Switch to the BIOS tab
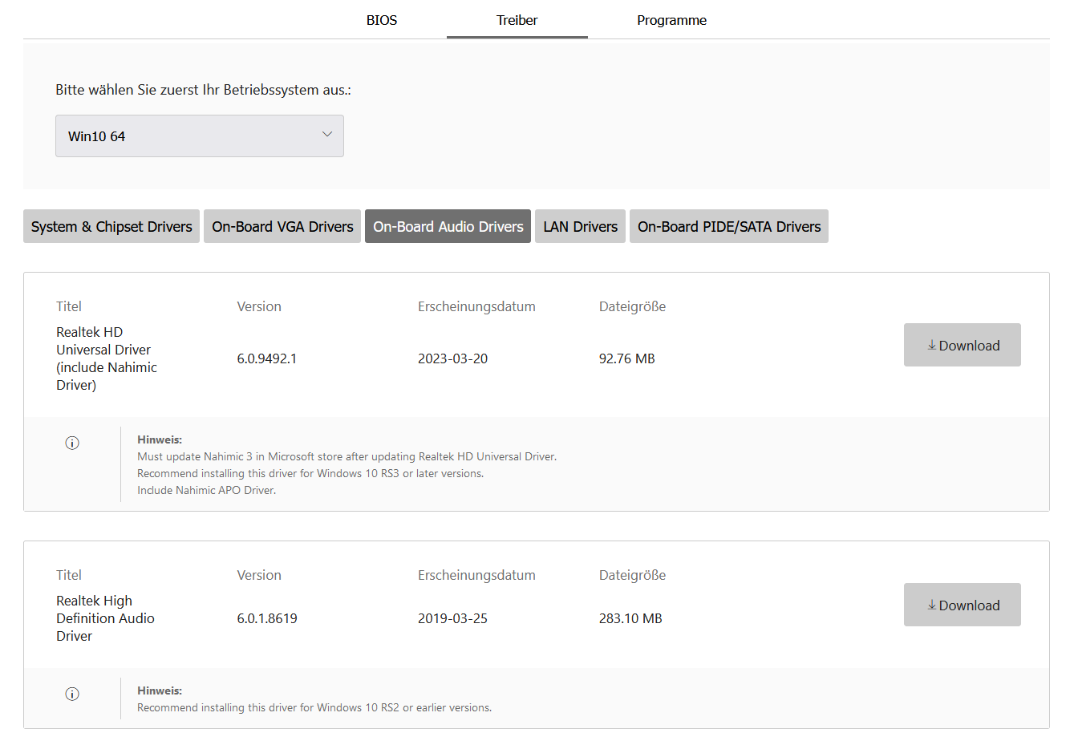The image size is (1070, 741). pos(382,20)
